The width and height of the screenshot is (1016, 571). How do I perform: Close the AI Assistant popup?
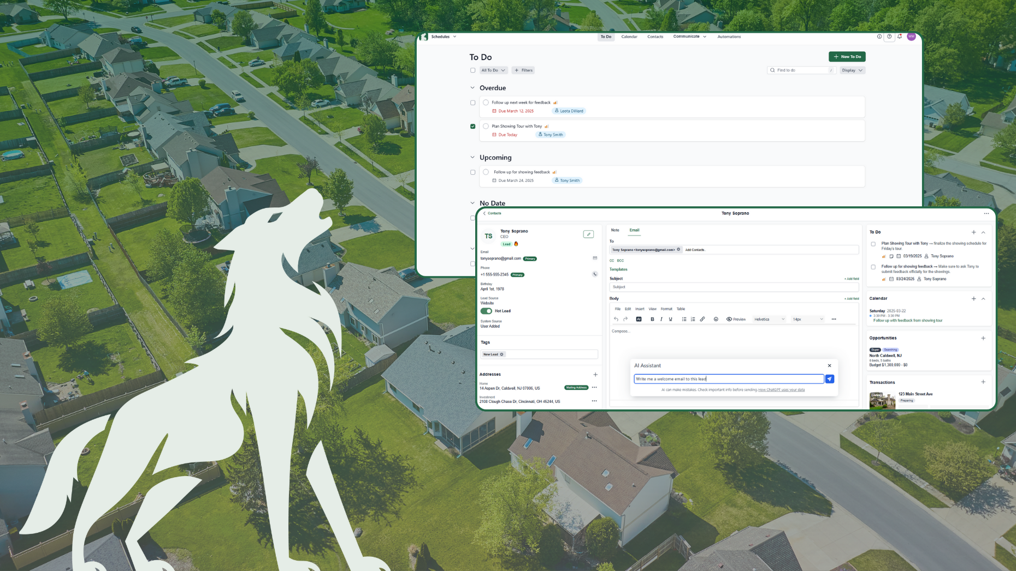click(830, 366)
